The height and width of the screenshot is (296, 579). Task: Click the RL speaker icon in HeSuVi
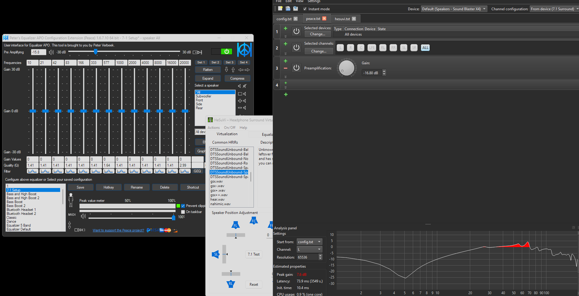231,284
